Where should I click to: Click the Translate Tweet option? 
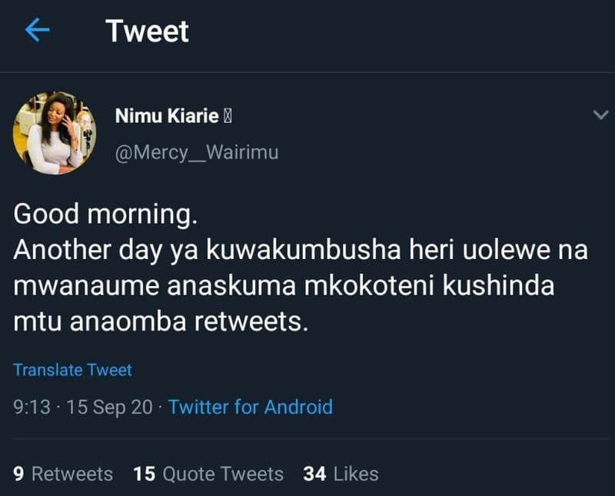(x=73, y=370)
